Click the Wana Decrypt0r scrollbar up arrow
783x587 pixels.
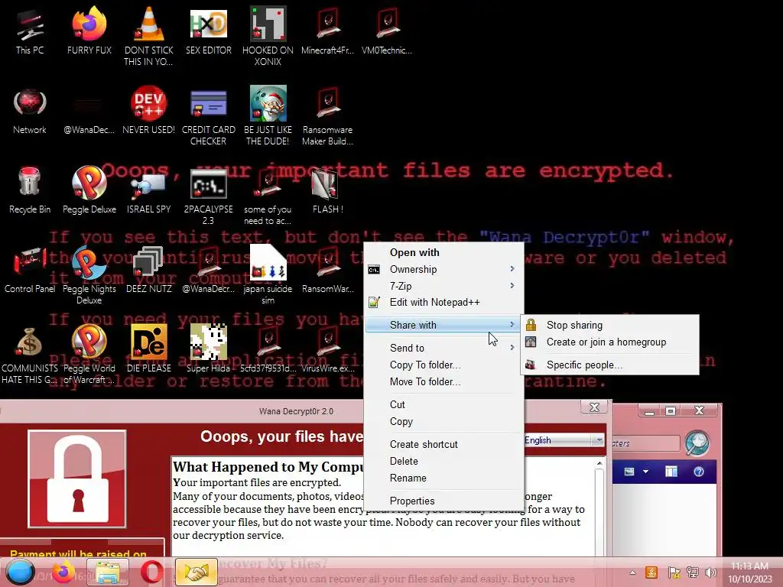pyautogui.click(x=599, y=464)
